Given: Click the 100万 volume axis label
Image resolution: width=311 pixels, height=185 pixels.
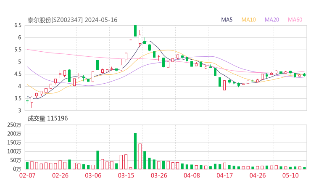Looking at the screenshot, I should [x=14, y=151].
